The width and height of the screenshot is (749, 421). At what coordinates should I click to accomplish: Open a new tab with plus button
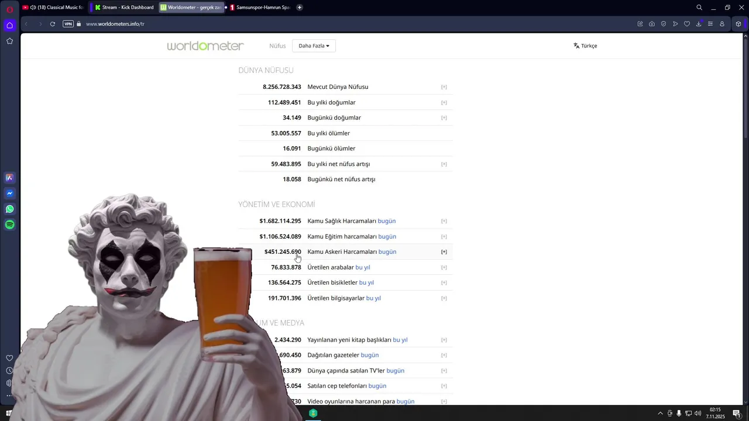click(300, 8)
